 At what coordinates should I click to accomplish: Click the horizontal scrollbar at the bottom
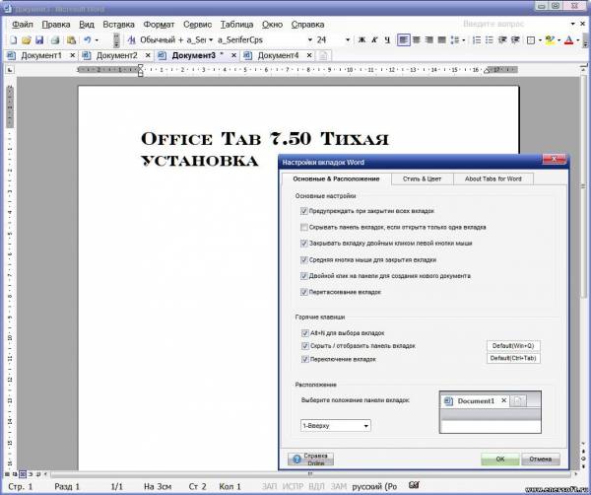tap(310, 474)
